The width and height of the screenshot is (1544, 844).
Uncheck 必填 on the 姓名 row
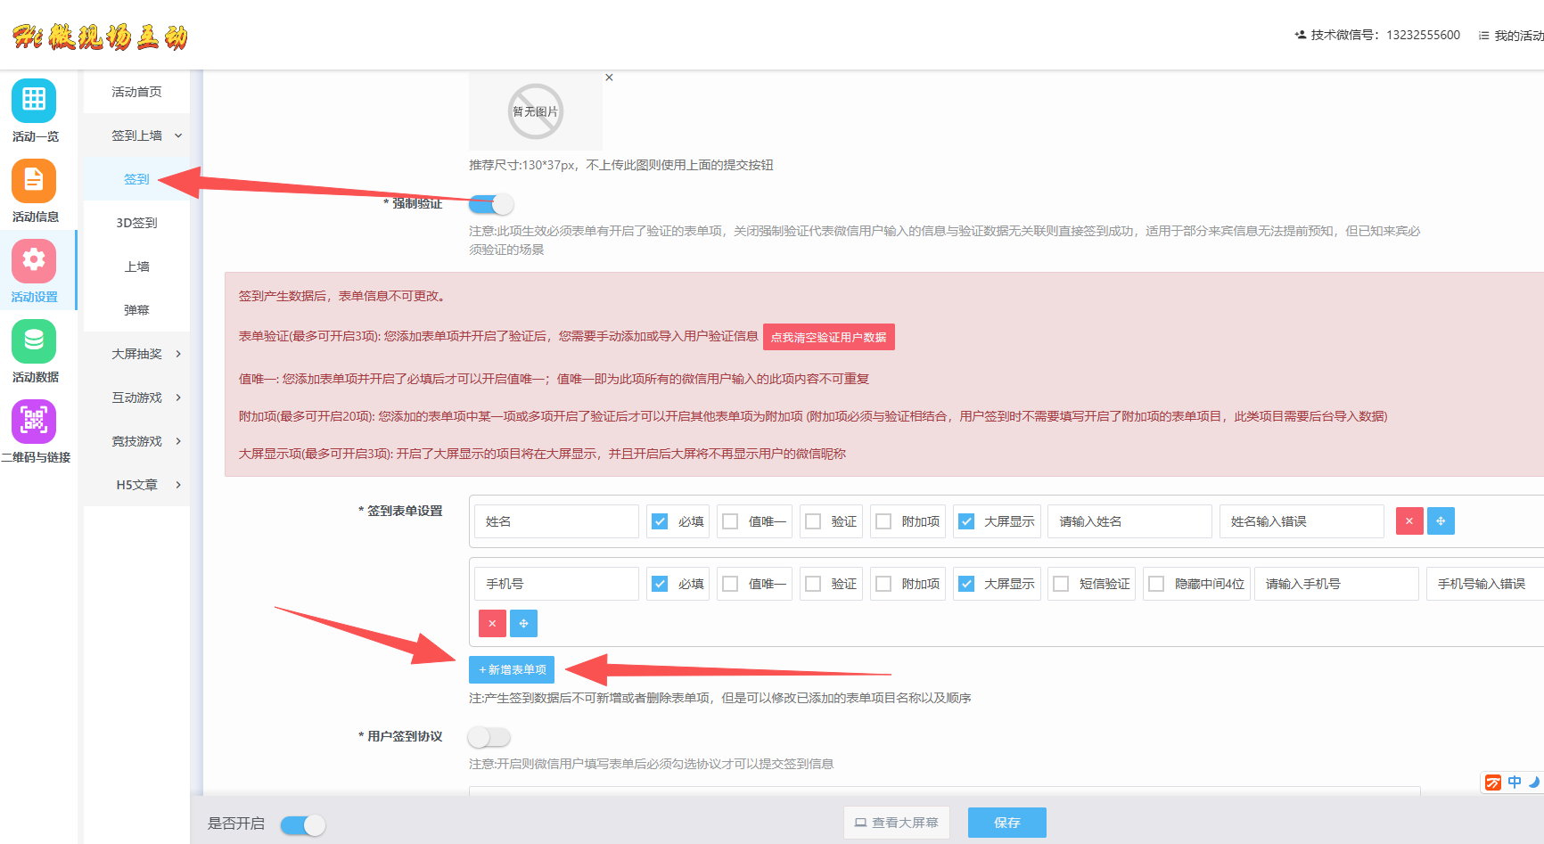coord(660,521)
